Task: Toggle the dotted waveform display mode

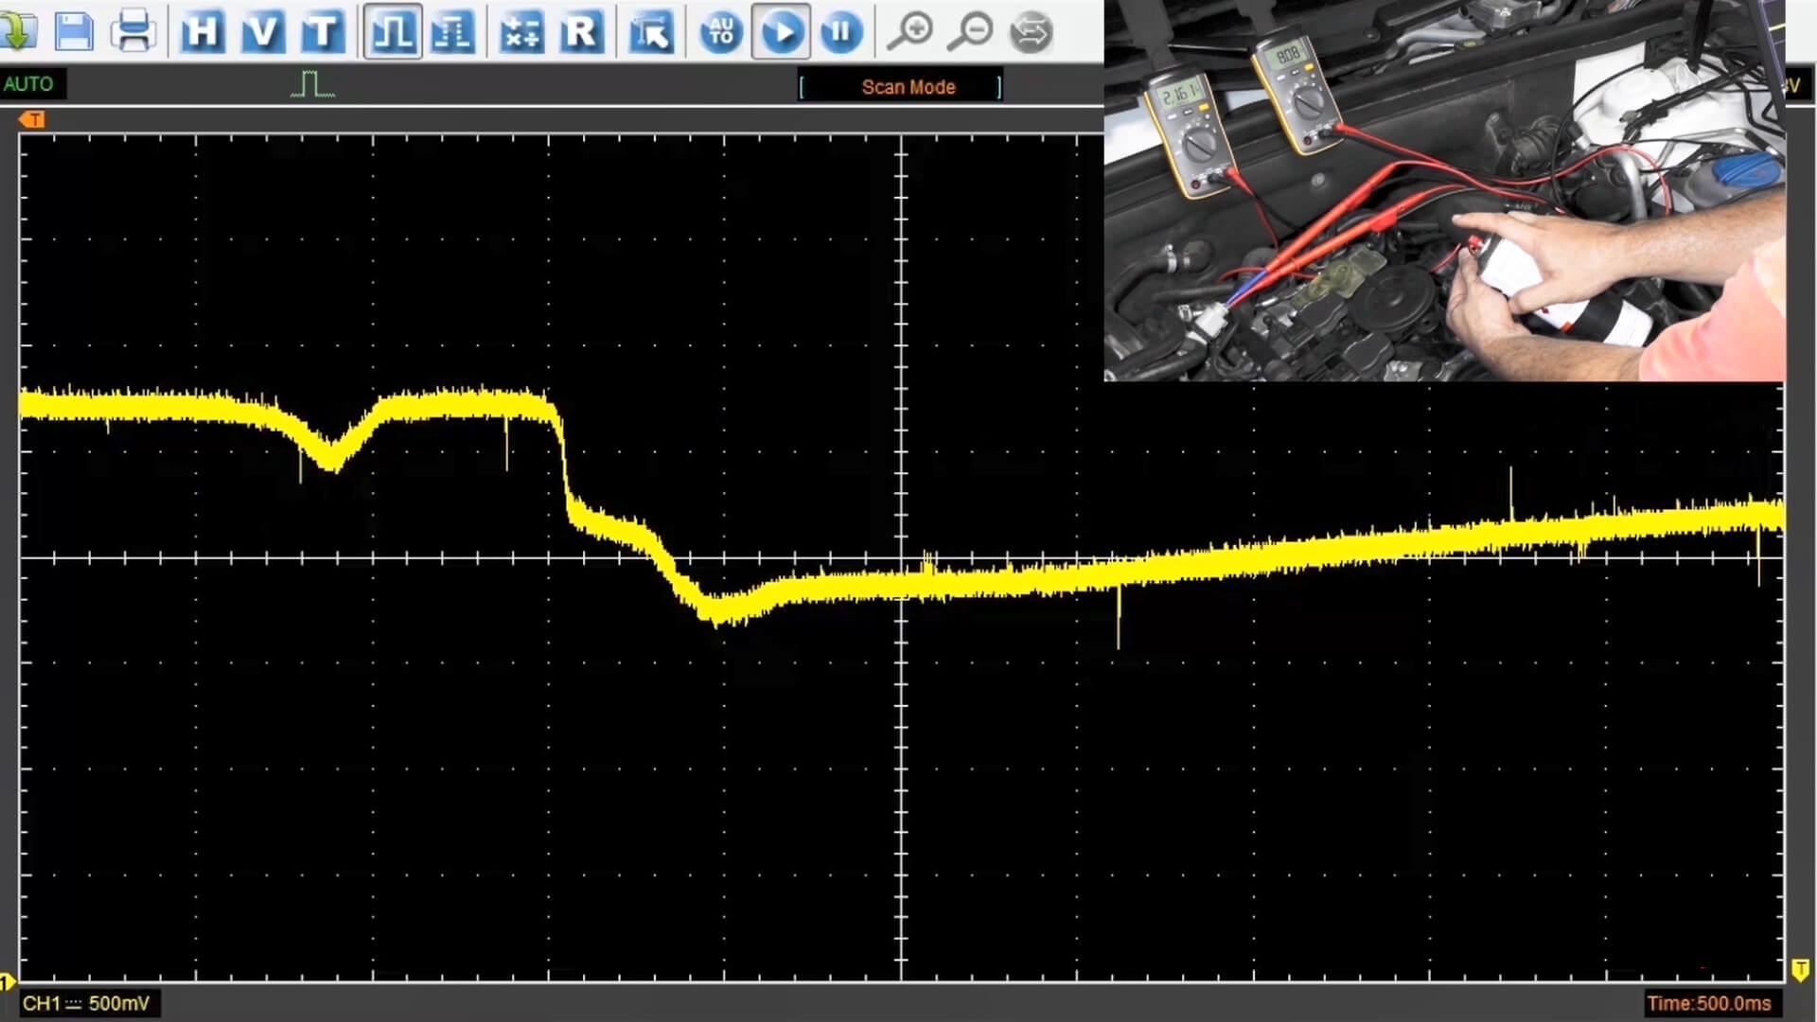Action: pyautogui.click(x=452, y=32)
